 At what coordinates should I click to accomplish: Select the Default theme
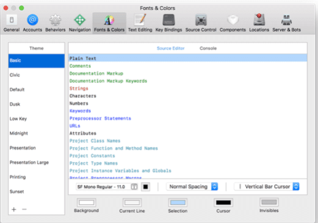[37, 90]
